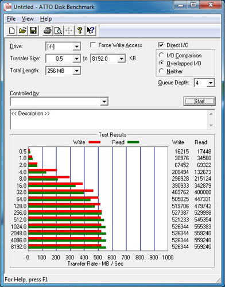Click the read value 545354
The image size is (225, 287).
pos(203,220)
